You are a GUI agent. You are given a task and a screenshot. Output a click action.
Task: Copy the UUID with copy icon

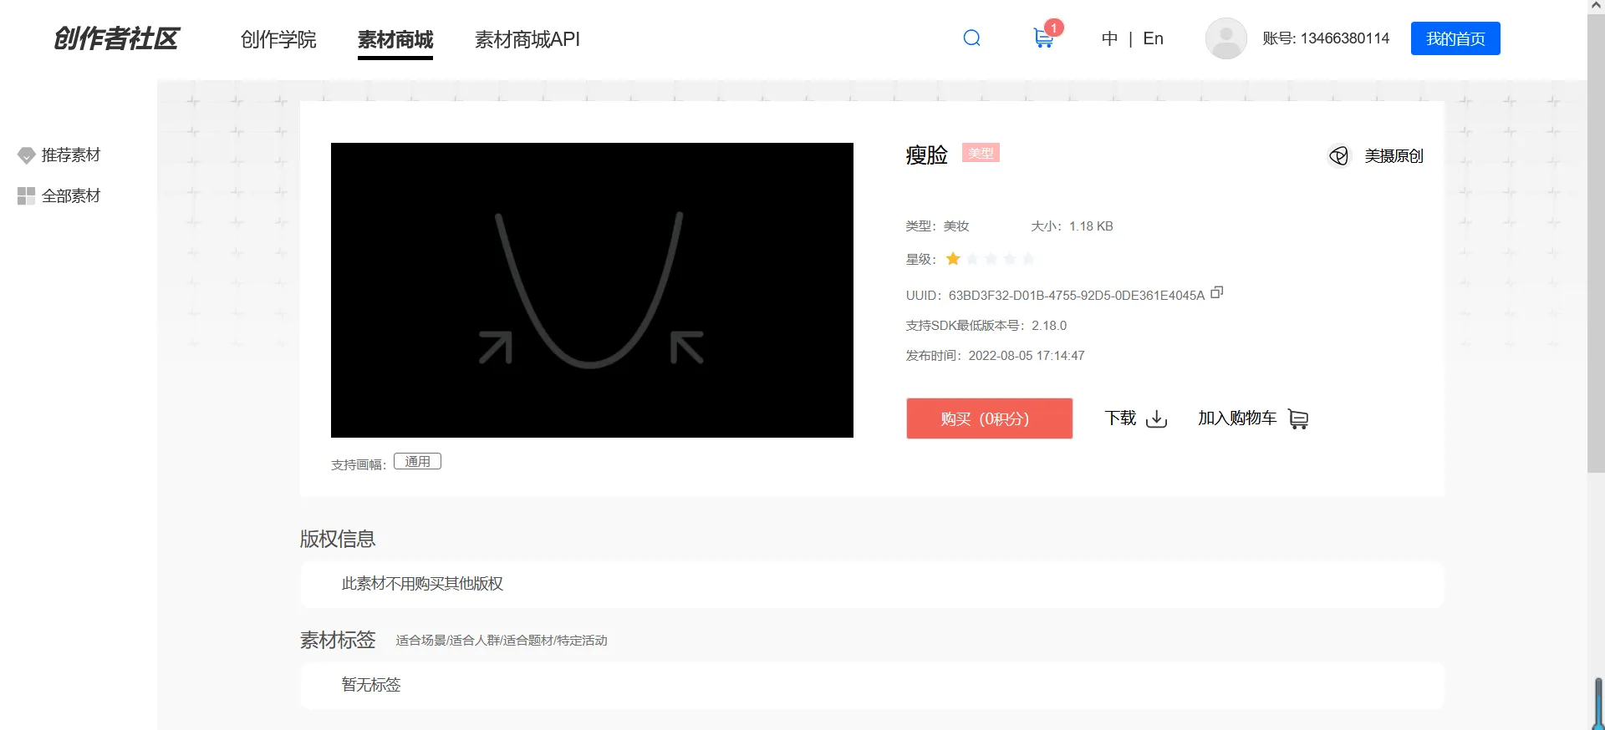(1217, 292)
